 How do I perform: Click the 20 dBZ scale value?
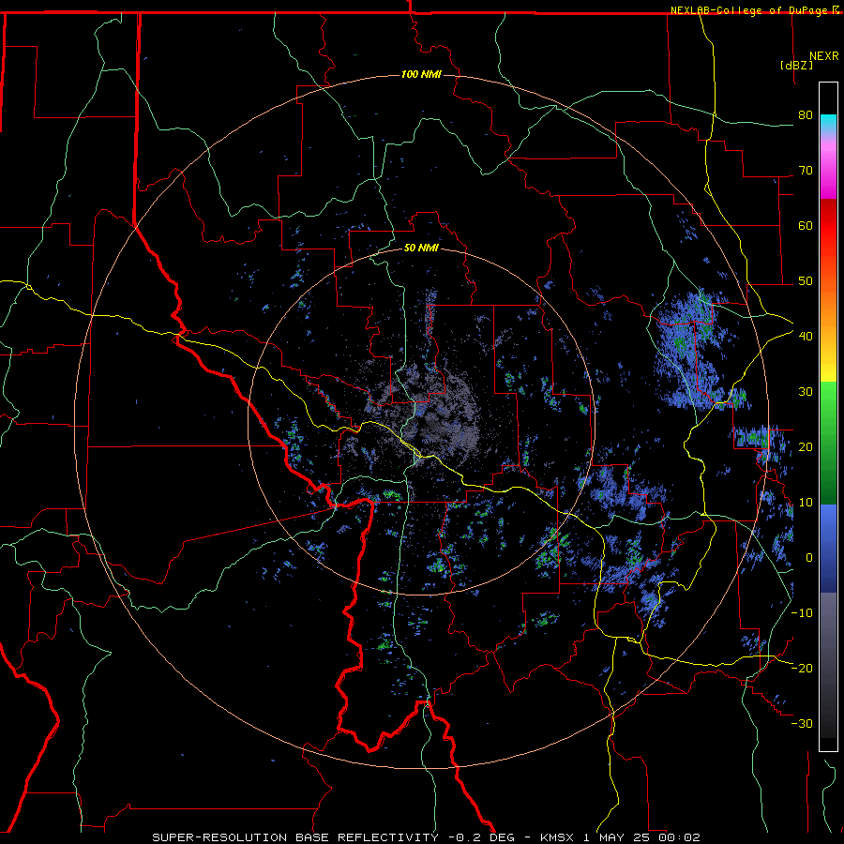806,447
